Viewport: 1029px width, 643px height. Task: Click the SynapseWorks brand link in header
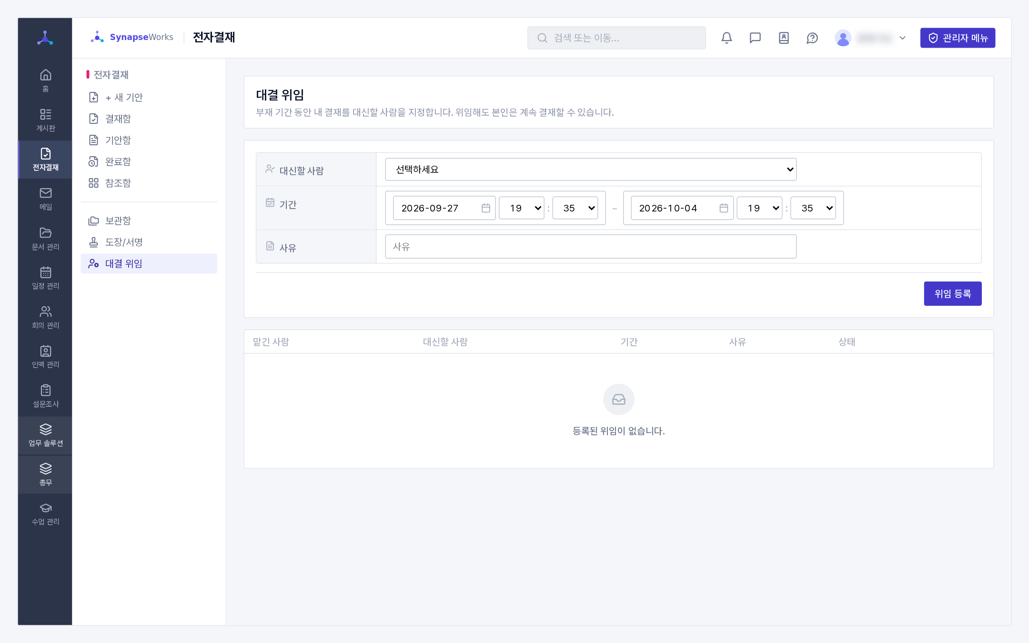132,37
